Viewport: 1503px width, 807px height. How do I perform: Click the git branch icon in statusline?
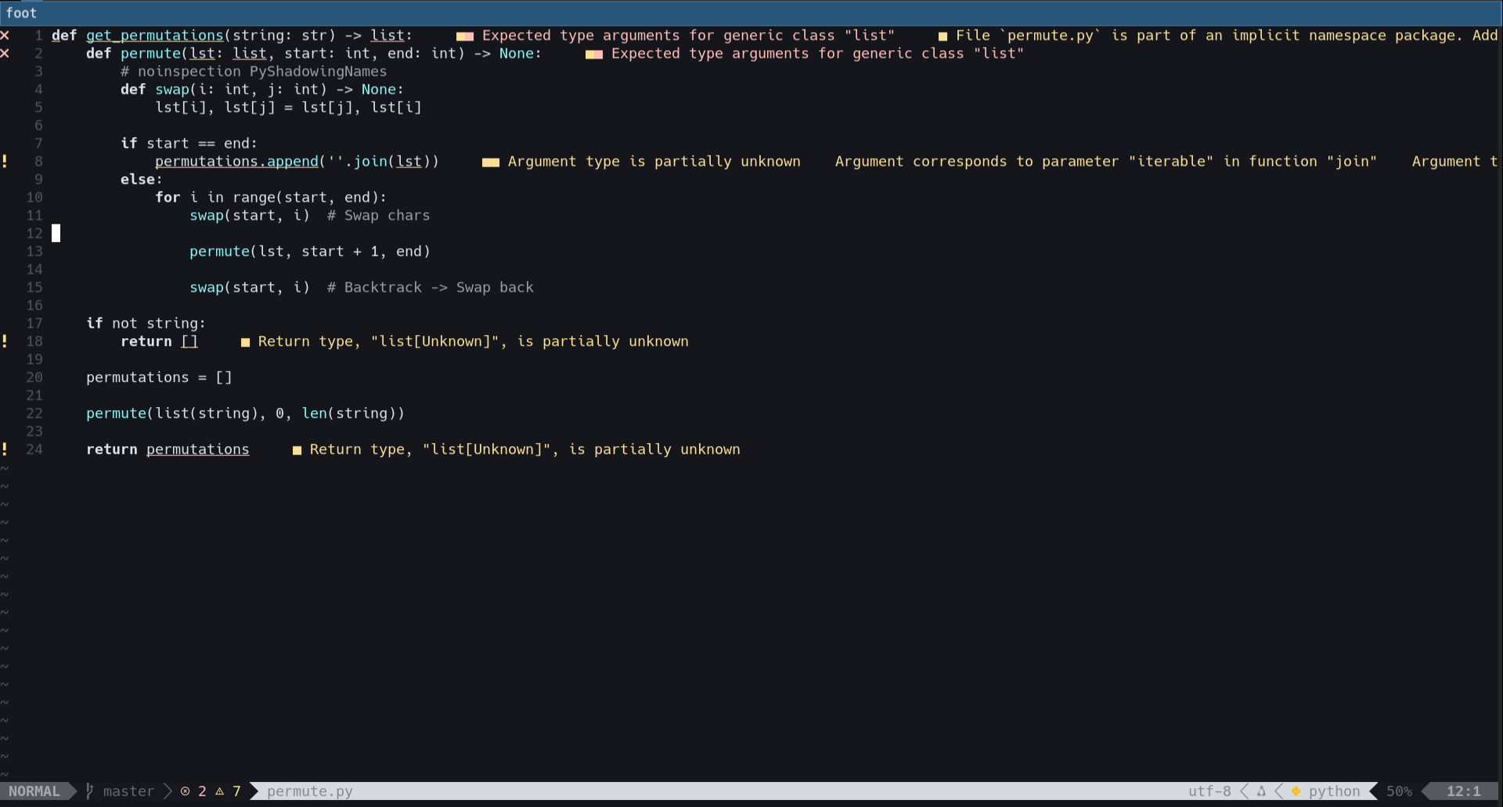click(x=89, y=791)
